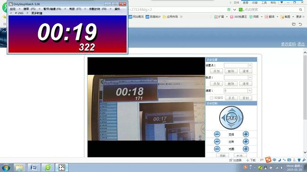The height and width of the screenshot is (172, 307).
Task: Click 删除 button under 预置点
Action: tap(231, 71)
